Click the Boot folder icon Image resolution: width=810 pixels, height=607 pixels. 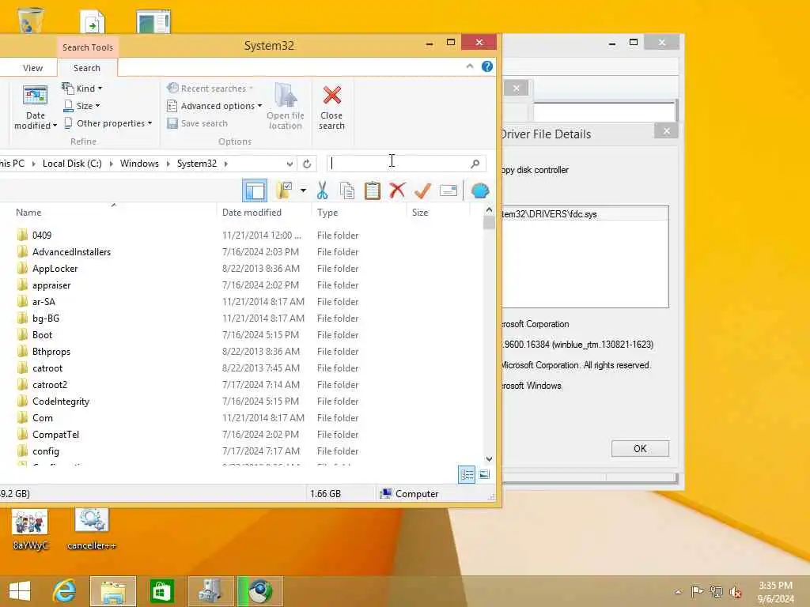coord(22,335)
